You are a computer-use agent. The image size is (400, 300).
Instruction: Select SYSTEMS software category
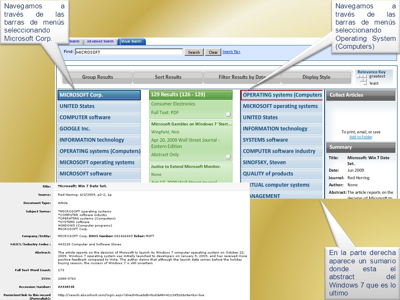282,140
